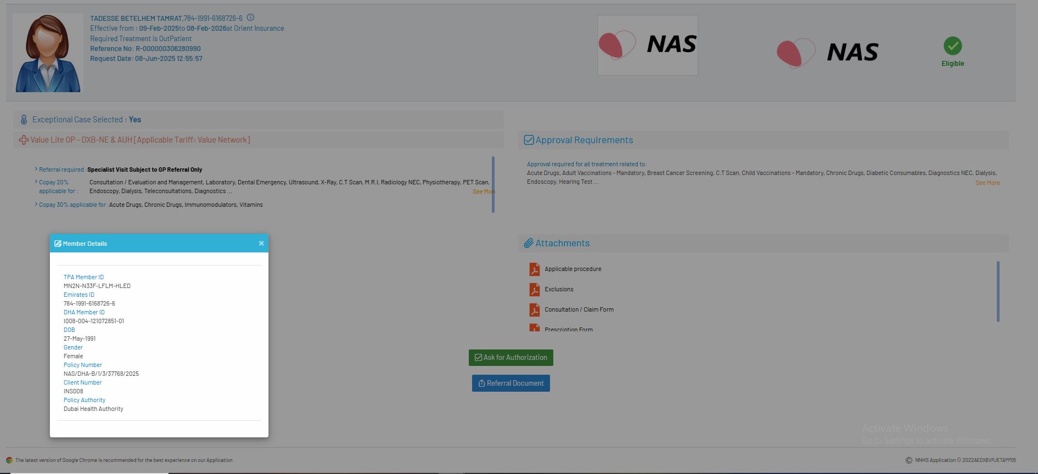
Task: Open the Prescription Form attachment link
Action: pos(568,329)
